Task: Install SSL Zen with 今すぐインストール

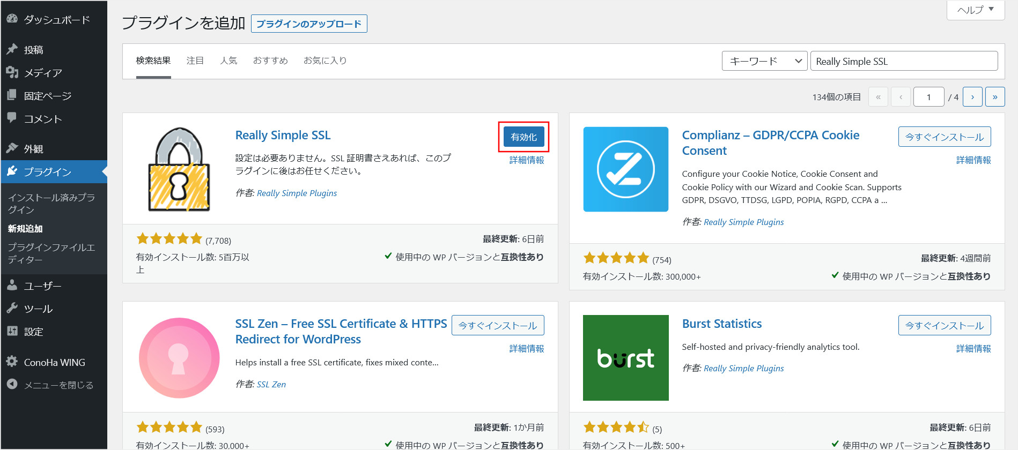Action: point(498,326)
